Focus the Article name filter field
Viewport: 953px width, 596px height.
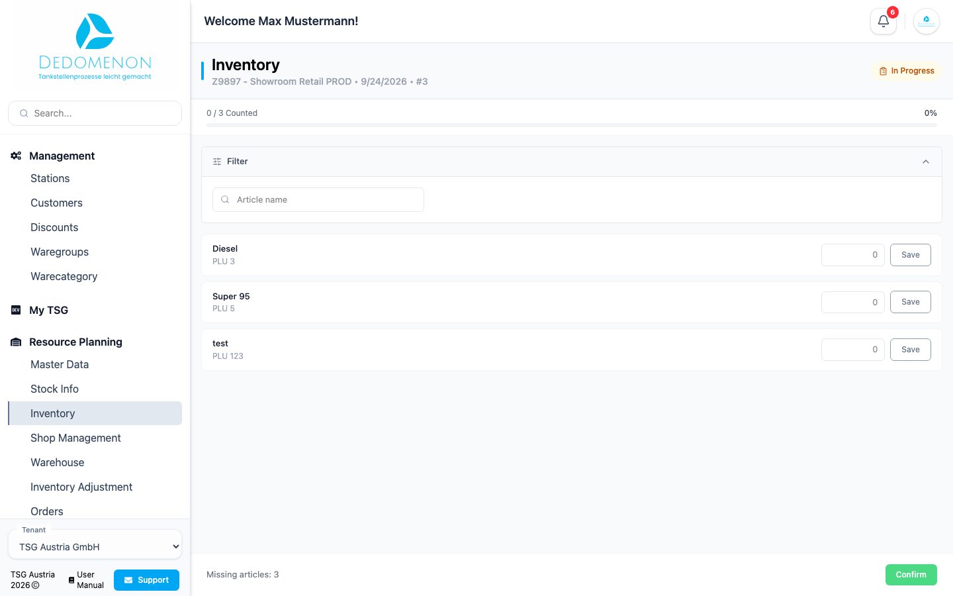[318, 199]
